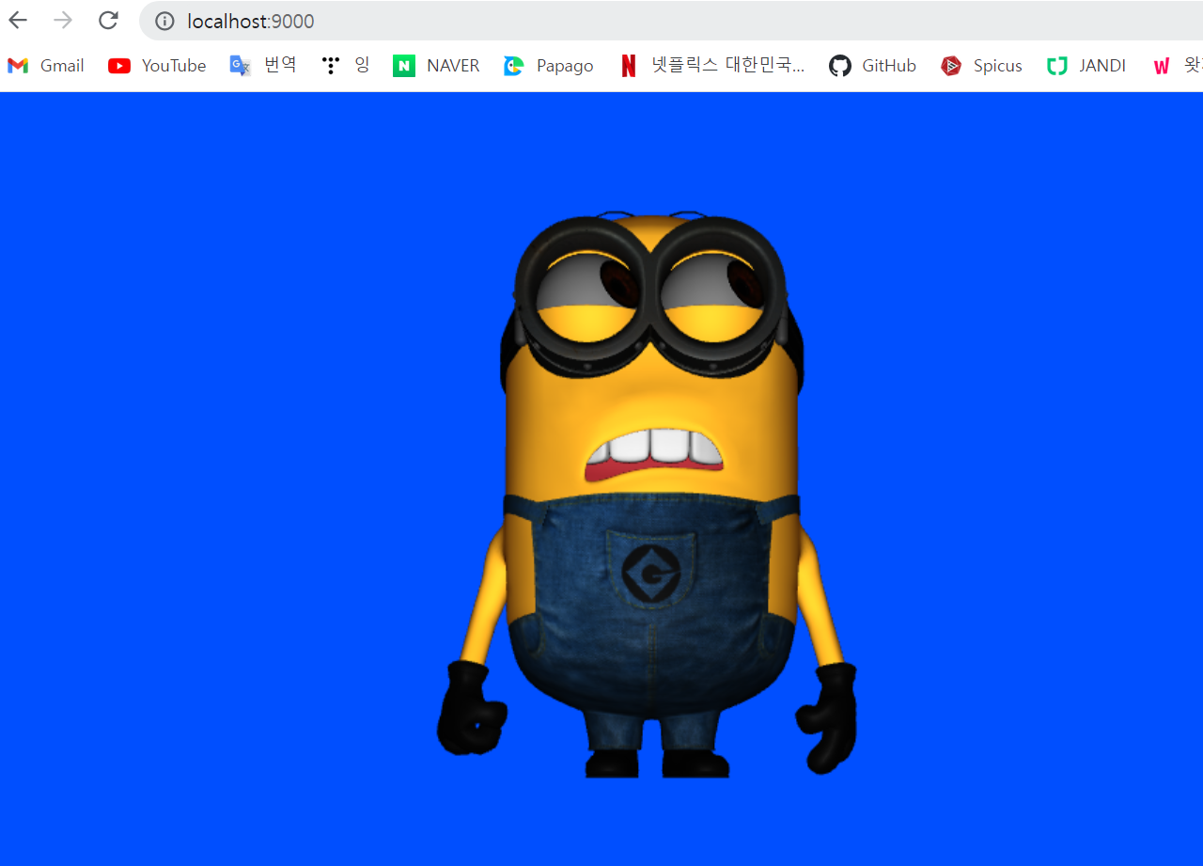1203x866 pixels.
Task: Open the 번역 translate bookmark
Action: tap(263, 66)
